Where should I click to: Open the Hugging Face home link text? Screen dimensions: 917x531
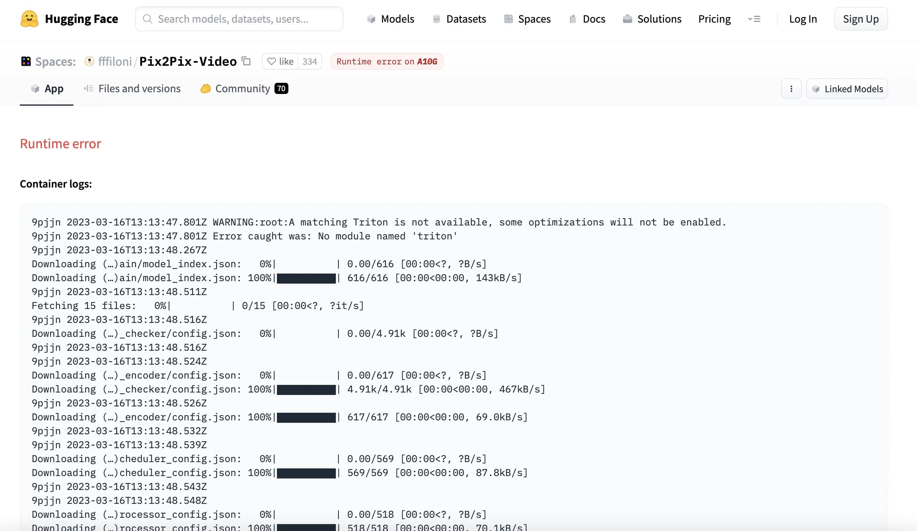(x=81, y=18)
